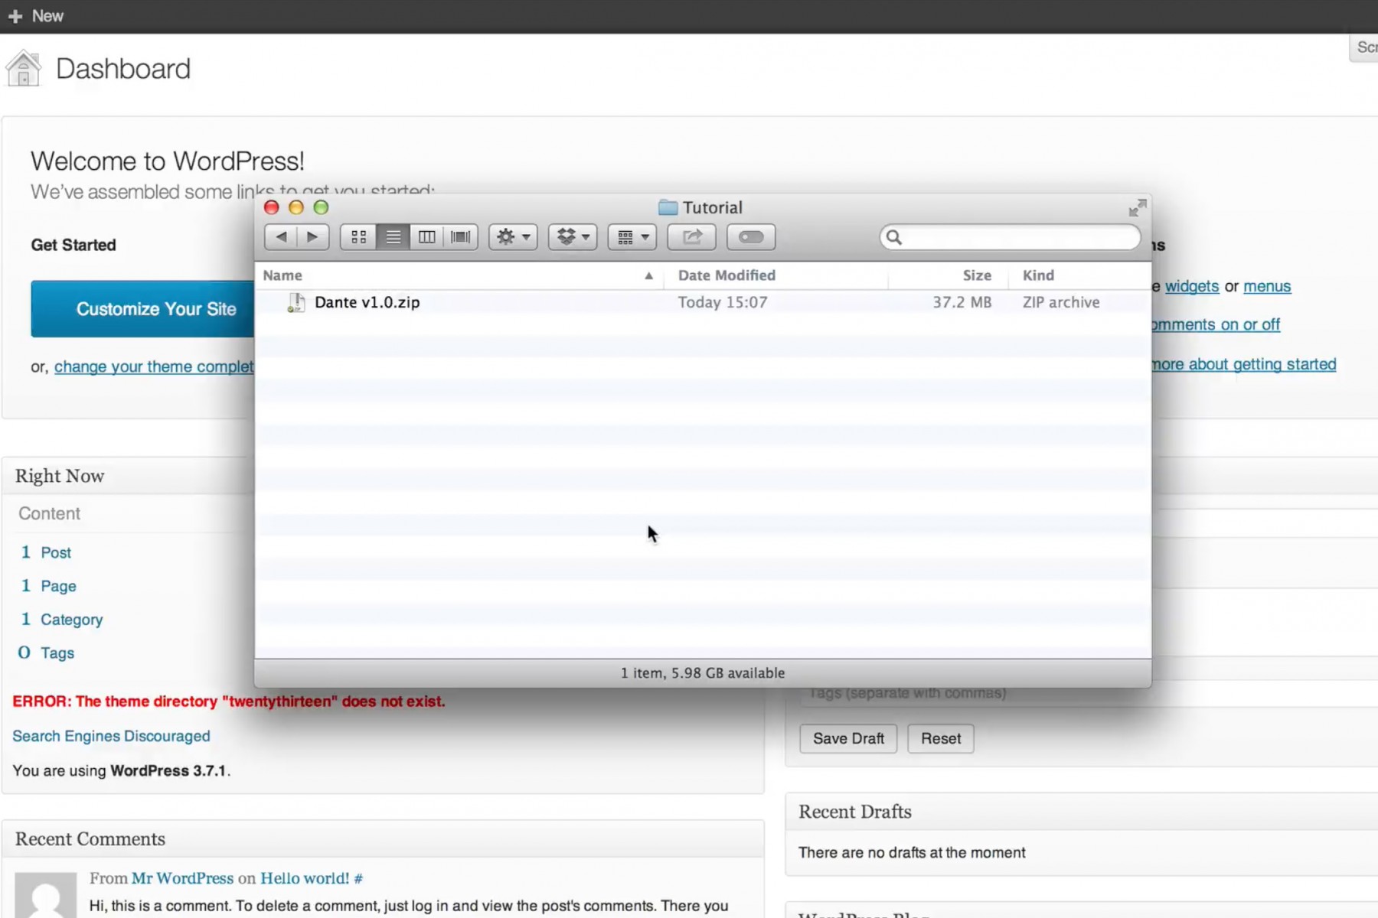Image resolution: width=1378 pixels, height=918 pixels.
Task: Click the date 'Today 15:07' cell
Action: 722,302
